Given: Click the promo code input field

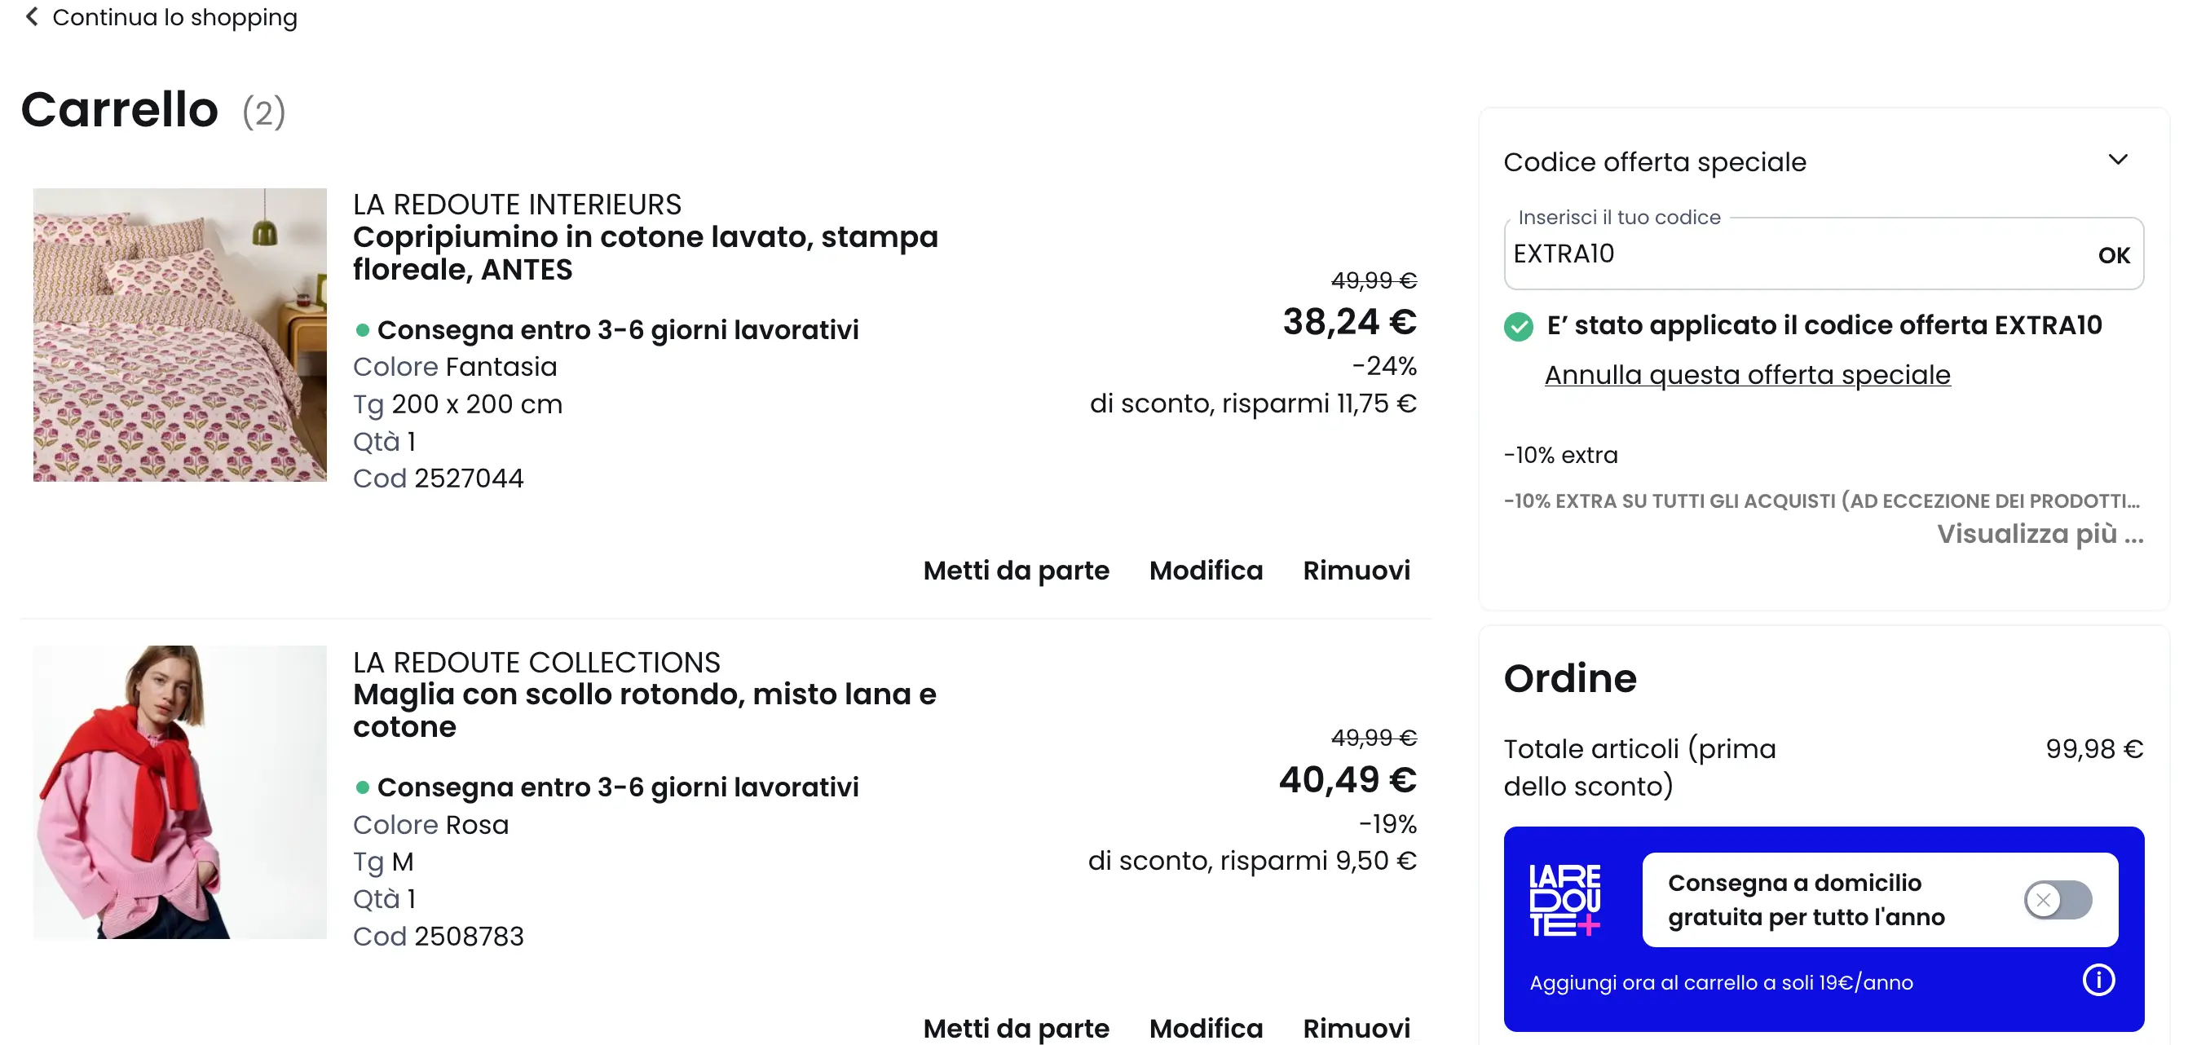Looking at the screenshot, I should [x=1792, y=254].
